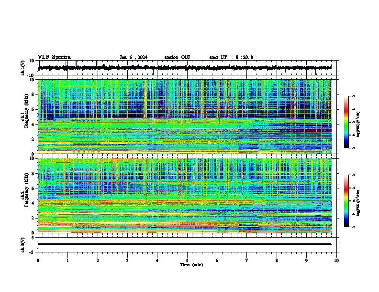
Task: Click the -3 label on ch.1 color bar
Action: [353, 96]
